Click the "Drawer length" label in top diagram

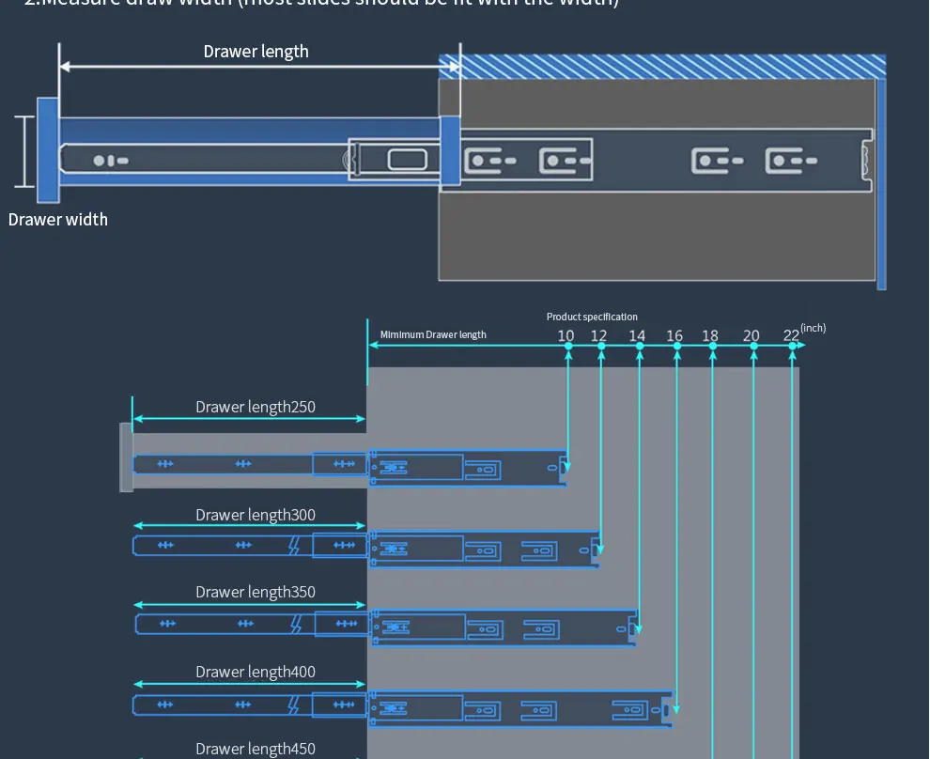256,51
